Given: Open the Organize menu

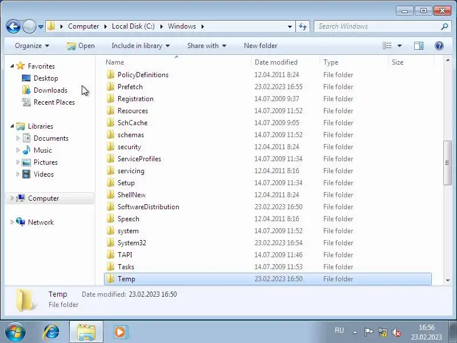Looking at the screenshot, I should point(32,46).
